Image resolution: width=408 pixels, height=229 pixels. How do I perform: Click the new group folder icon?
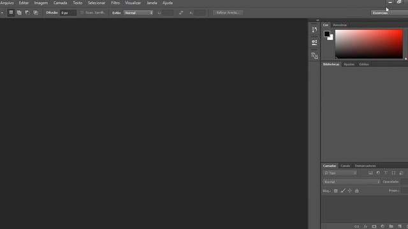point(391,226)
